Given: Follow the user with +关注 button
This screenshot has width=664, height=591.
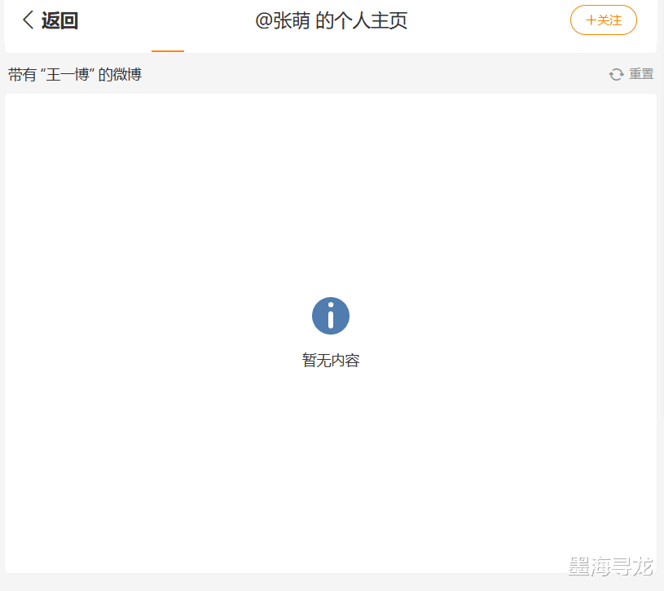Looking at the screenshot, I should (604, 20).
